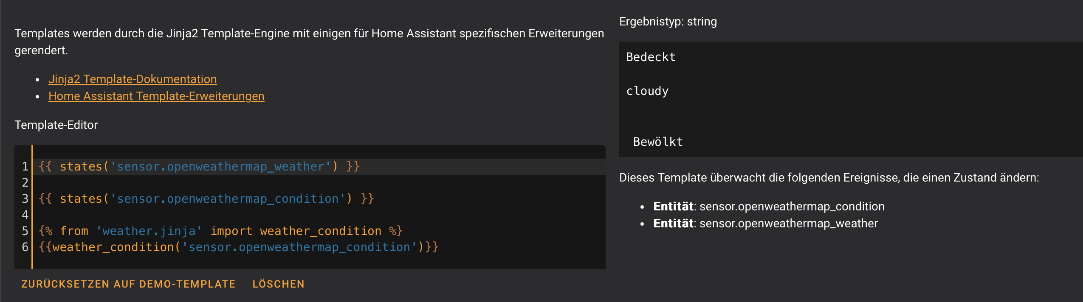Viewport: 1083px width, 302px height.
Task: Click weather_condition call on editor line 6
Action: (x=113, y=247)
